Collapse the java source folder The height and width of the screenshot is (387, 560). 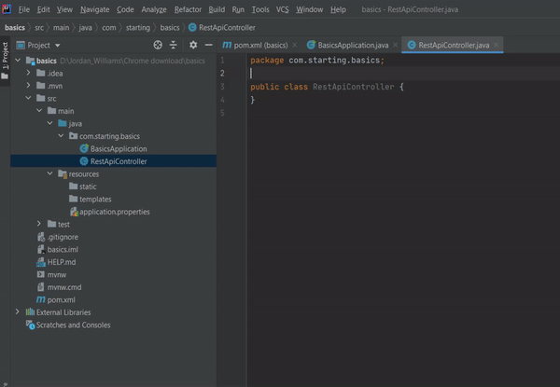point(50,123)
